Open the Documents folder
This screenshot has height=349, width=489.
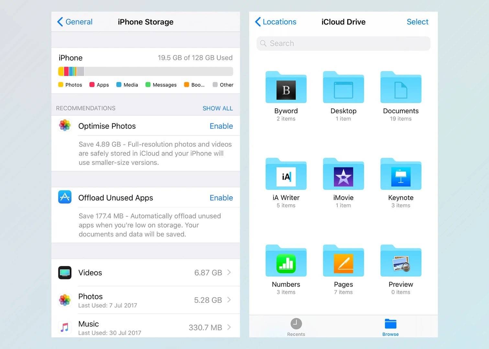(x=401, y=87)
